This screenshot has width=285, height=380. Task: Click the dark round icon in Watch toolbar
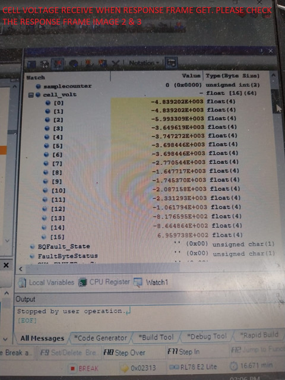pos(73,64)
